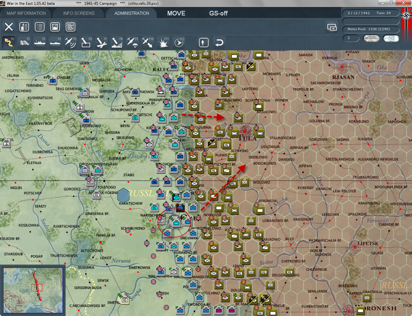
Task: Select Rail move mode F2 icon
Action: (x=25, y=42)
